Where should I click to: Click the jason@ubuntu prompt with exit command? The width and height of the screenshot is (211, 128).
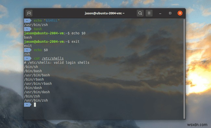pyautogui.click(x=52, y=41)
